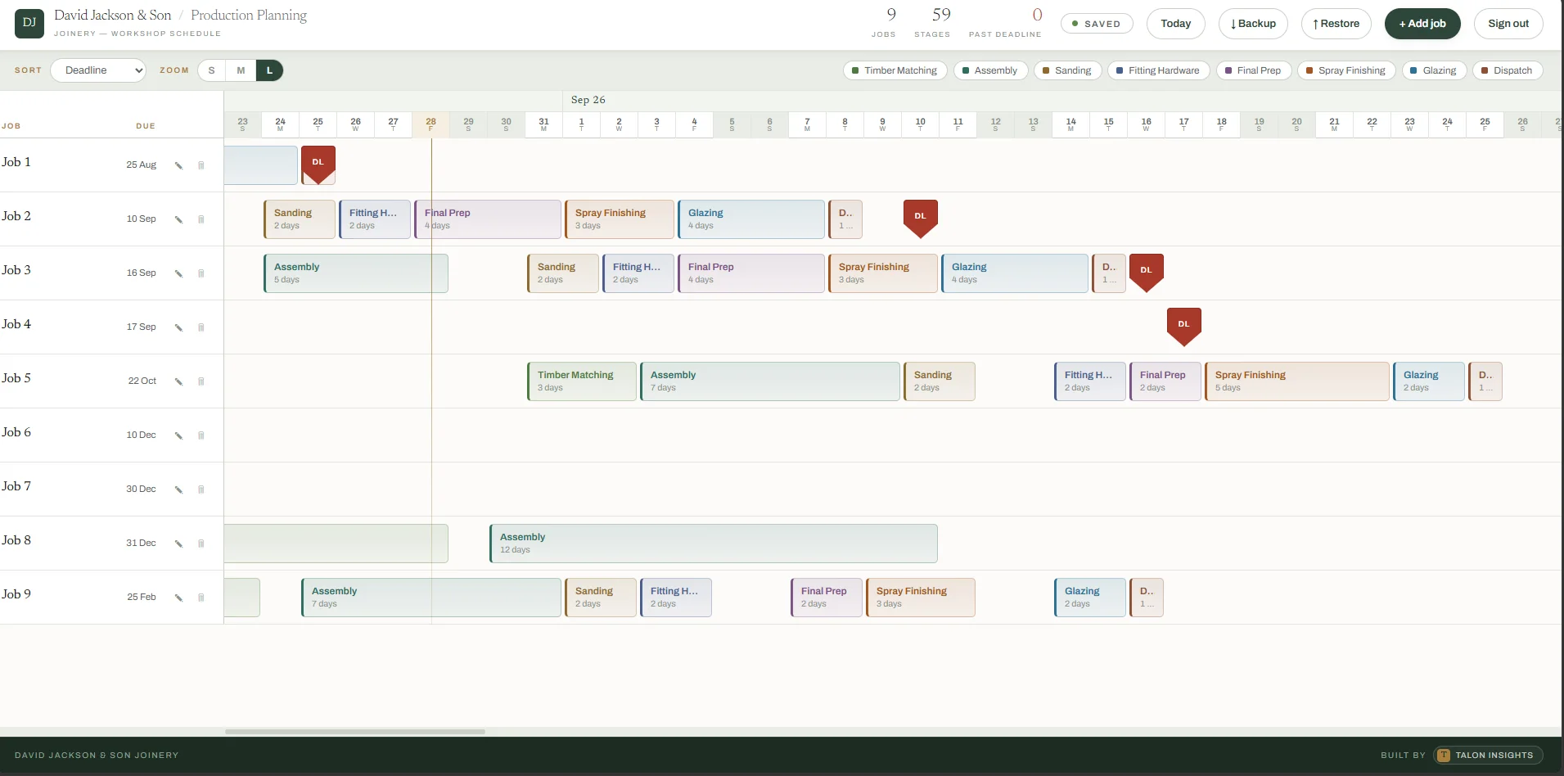The image size is (1564, 776).
Task: Add a new job
Action: 1422,24
